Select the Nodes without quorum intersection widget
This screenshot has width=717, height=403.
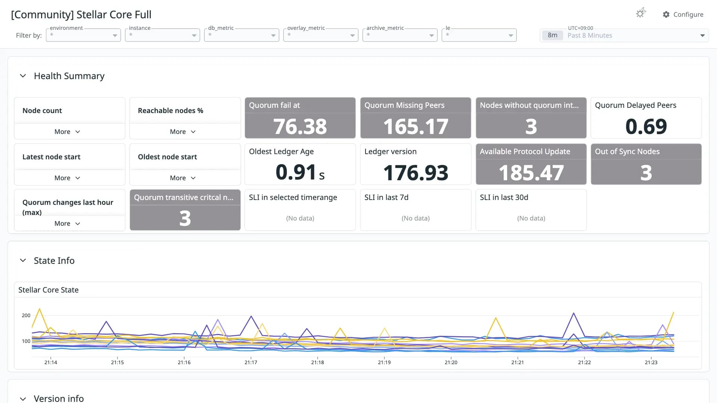pos(531,118)
